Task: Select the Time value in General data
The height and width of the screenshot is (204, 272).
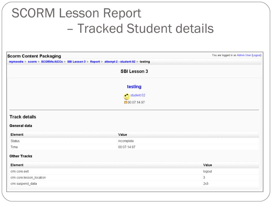Action: (127, 147)
